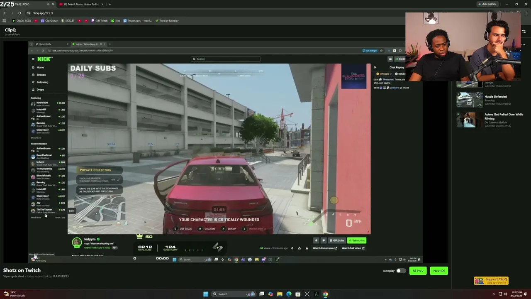Image resolution: width=531 pixels, height=299 pixels.
Task: Close the ClipQ | ZOLO browser tab
Action: click(53, 4)
